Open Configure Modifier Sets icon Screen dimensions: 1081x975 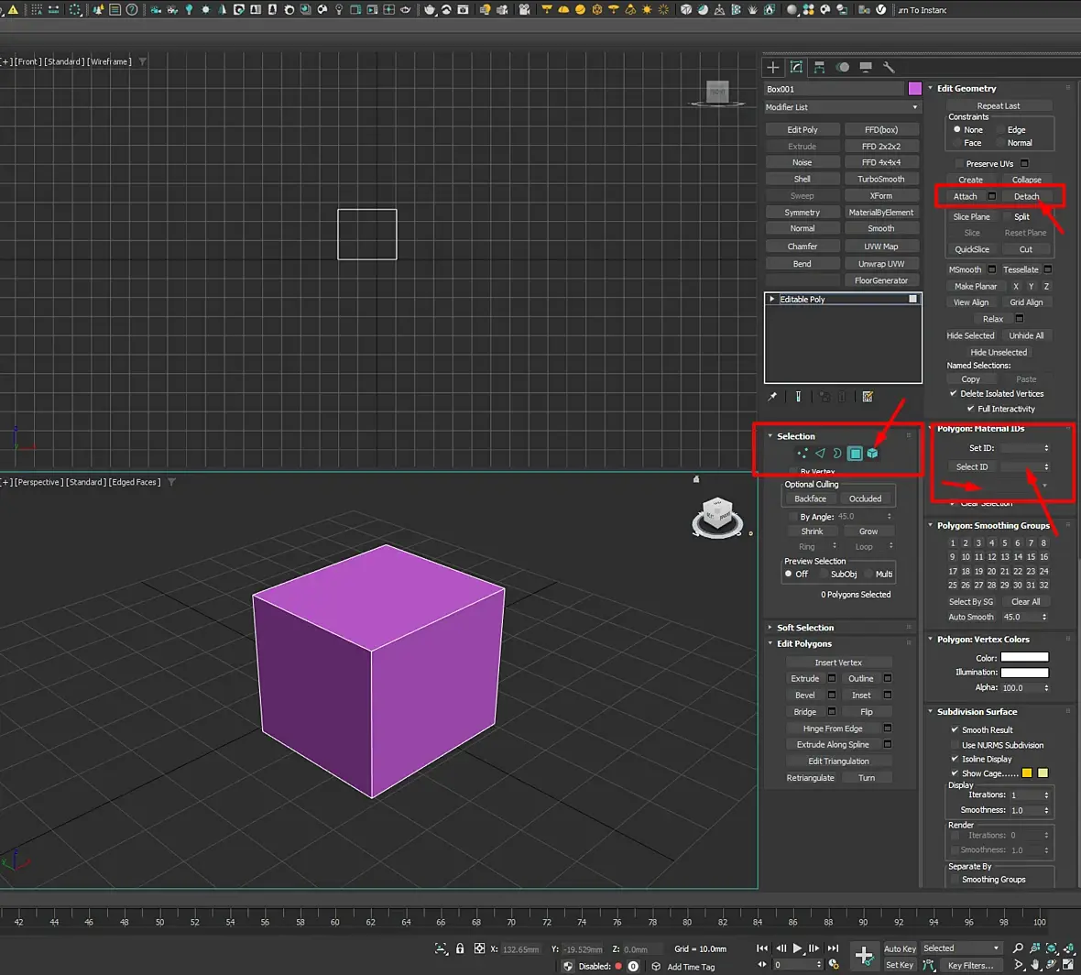(x=868, y=397)
